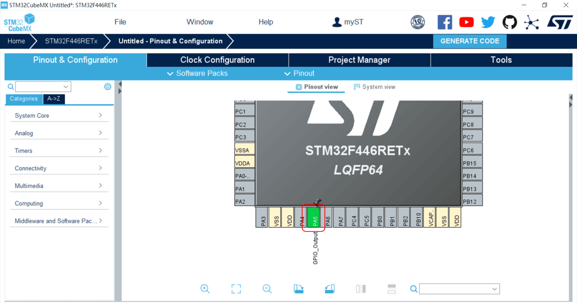
Task: Open the Twitter bird icon
Action: [488, 22]
